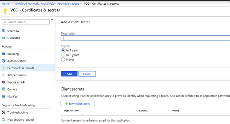Focus the Description text field
This screenshot has height=124, width=230.
[145, 38]
